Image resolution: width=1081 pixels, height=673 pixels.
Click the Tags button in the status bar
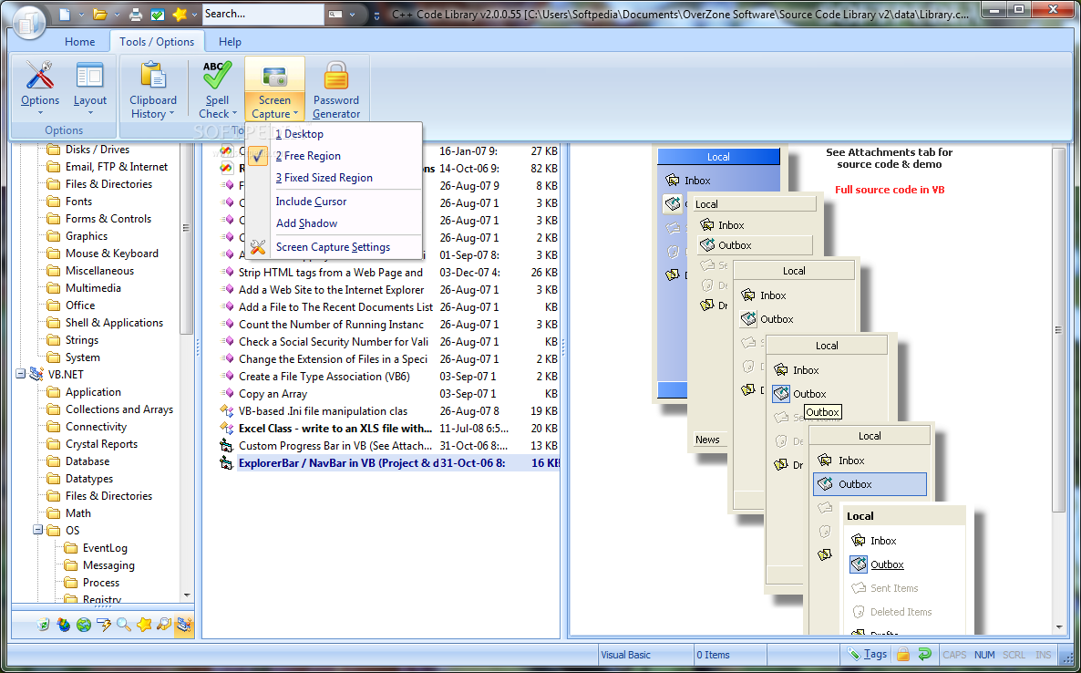[x=868, y=655]
